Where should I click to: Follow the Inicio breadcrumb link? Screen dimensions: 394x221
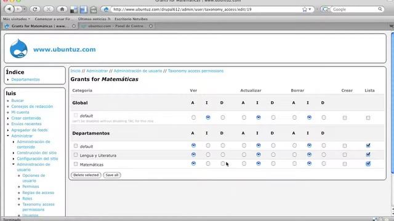[75, 71]
